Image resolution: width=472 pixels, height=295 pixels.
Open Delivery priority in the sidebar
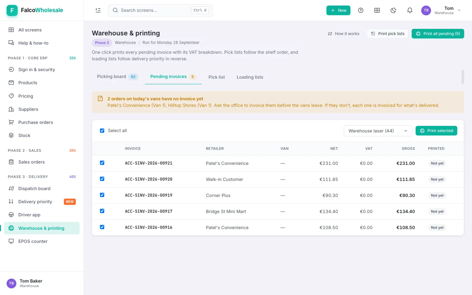[x=42, y=202]
